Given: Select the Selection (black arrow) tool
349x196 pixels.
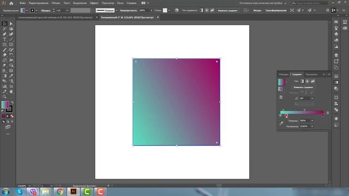Looking at the screenshot, I should (x=4, y=23).
